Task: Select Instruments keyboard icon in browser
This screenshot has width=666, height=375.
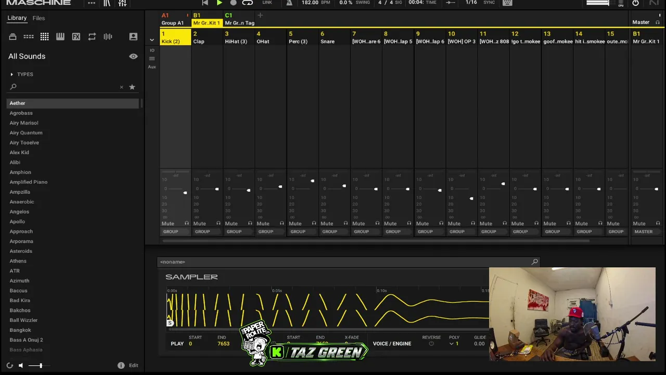Action: pyautogui.click(x=60, y=36)
